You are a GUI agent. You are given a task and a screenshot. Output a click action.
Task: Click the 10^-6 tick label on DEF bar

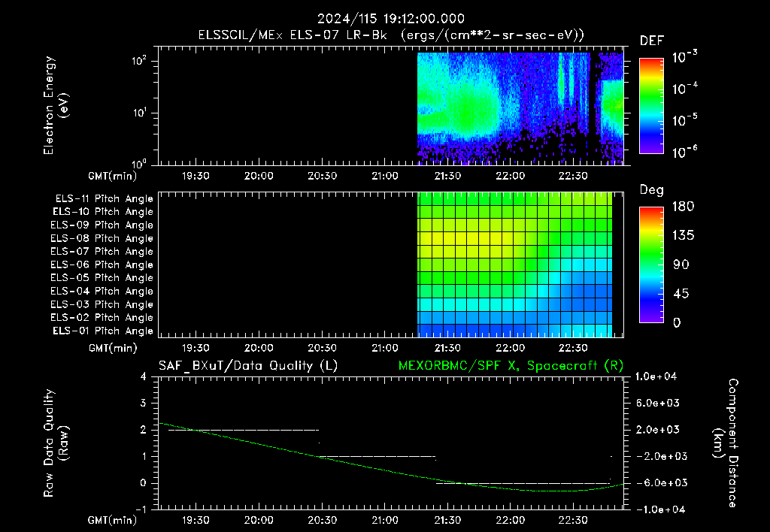point(684,152)
